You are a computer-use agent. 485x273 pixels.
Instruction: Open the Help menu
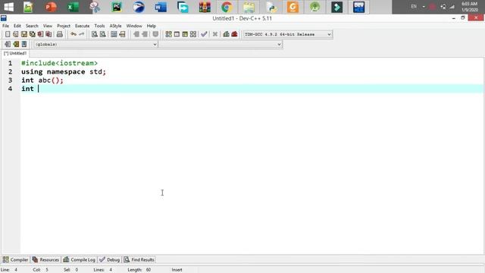[x=152, y=26]
